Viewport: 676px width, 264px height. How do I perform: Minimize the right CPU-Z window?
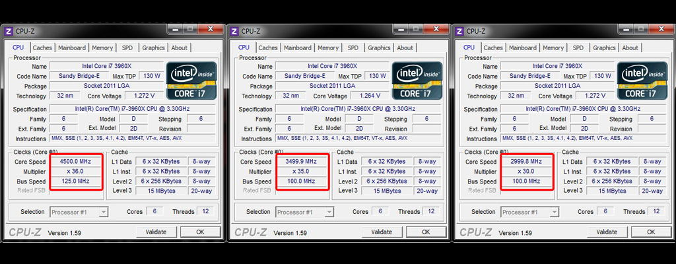click(x=626, y=29)
